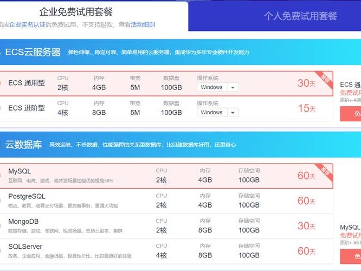Click 8GB memory value in ECS 进阶型 row
The width and height of the screenshot is (361, 271).
(99, 113)
